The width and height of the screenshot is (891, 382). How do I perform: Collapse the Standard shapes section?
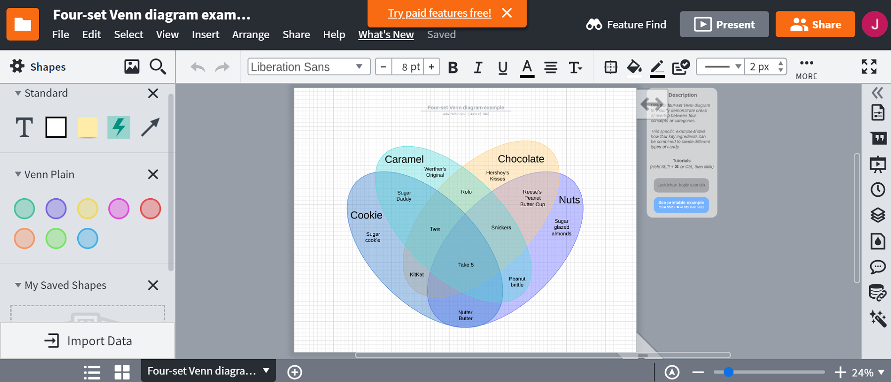[18, 93]
